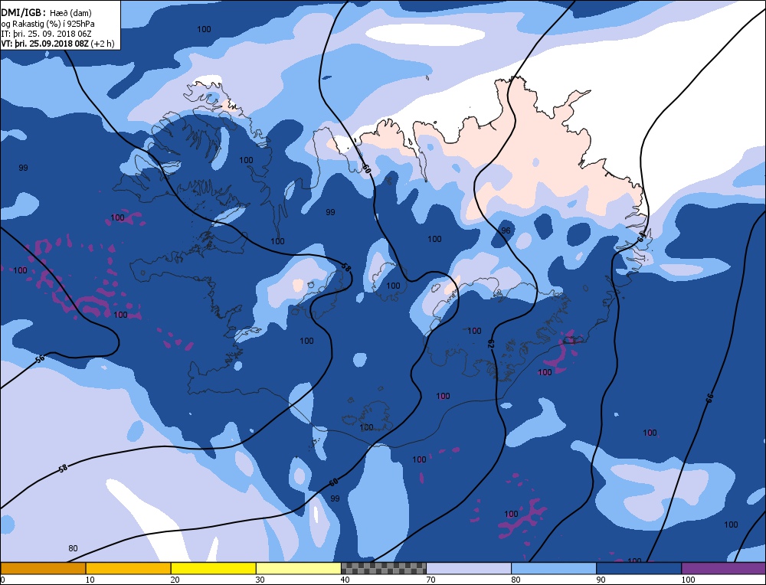Click the legend tick label '70'
The width and height of the screenshot is (766, 585).
[x=430, y=580]
